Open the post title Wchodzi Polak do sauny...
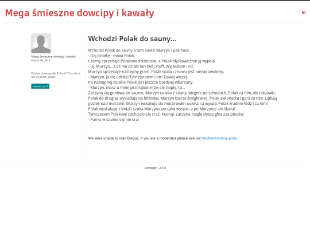 (x=132, y=39)
